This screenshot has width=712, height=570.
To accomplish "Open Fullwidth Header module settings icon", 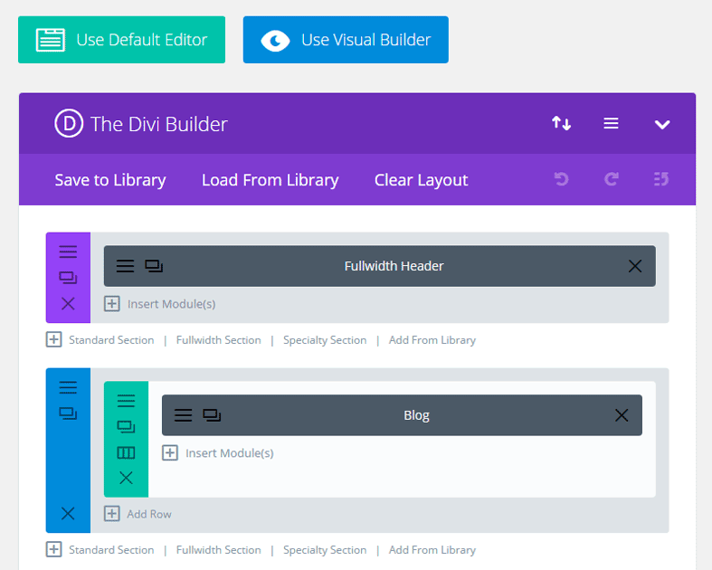I will (125, 266).
